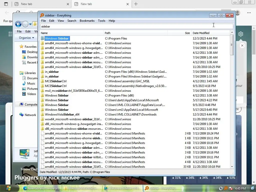
Task: Open browser settings and more menu (three dots)
Action: [x=249, y=12]
